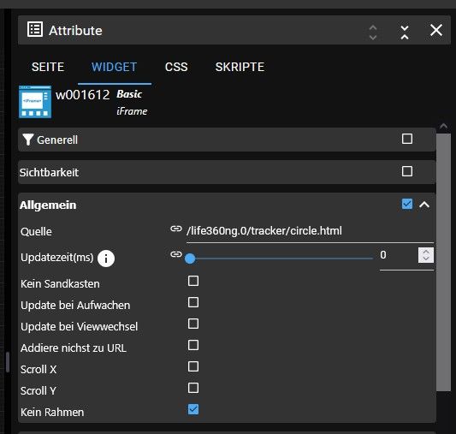Collapse the Allgemein section chevron
Image resolution: width=456 pixels, height=434 pixels.
[x=424, y=205]
